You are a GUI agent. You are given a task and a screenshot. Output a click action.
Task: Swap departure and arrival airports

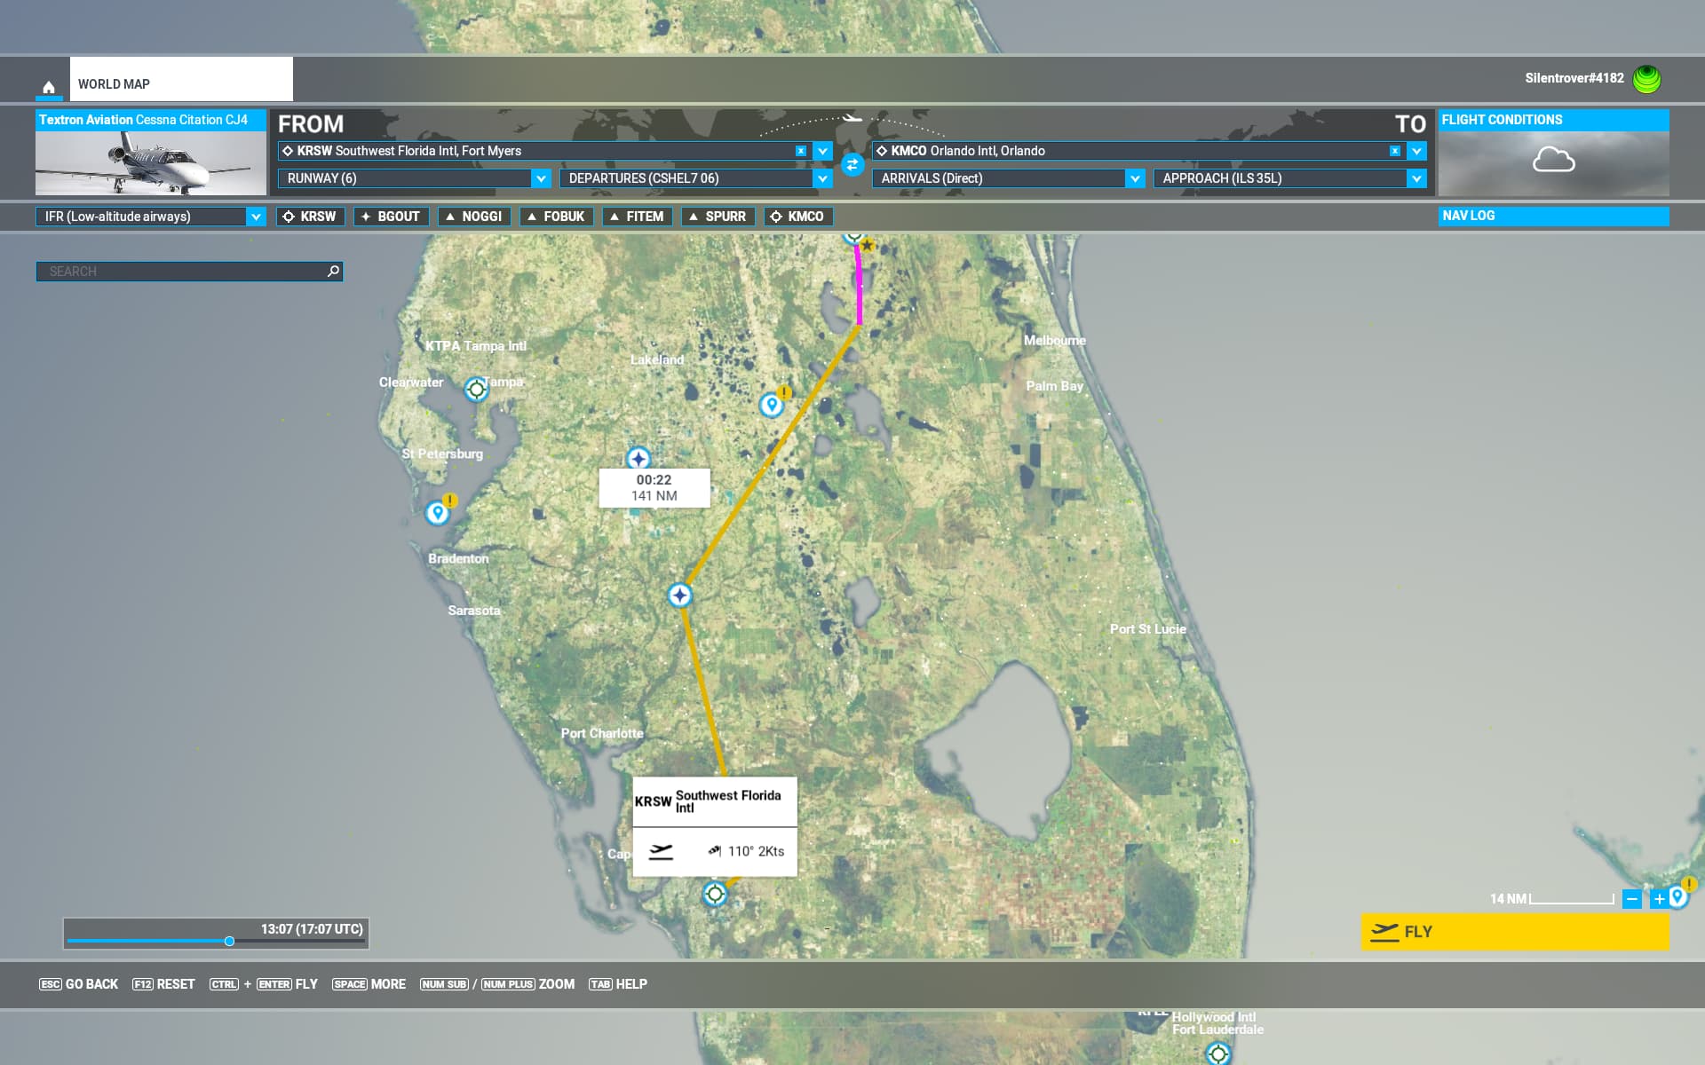point(852,164)
